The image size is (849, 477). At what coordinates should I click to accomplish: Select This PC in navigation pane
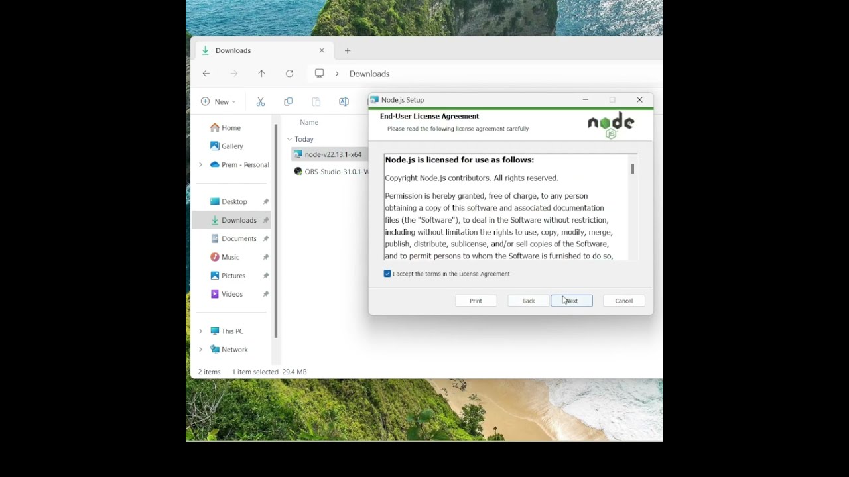(232, 331)
